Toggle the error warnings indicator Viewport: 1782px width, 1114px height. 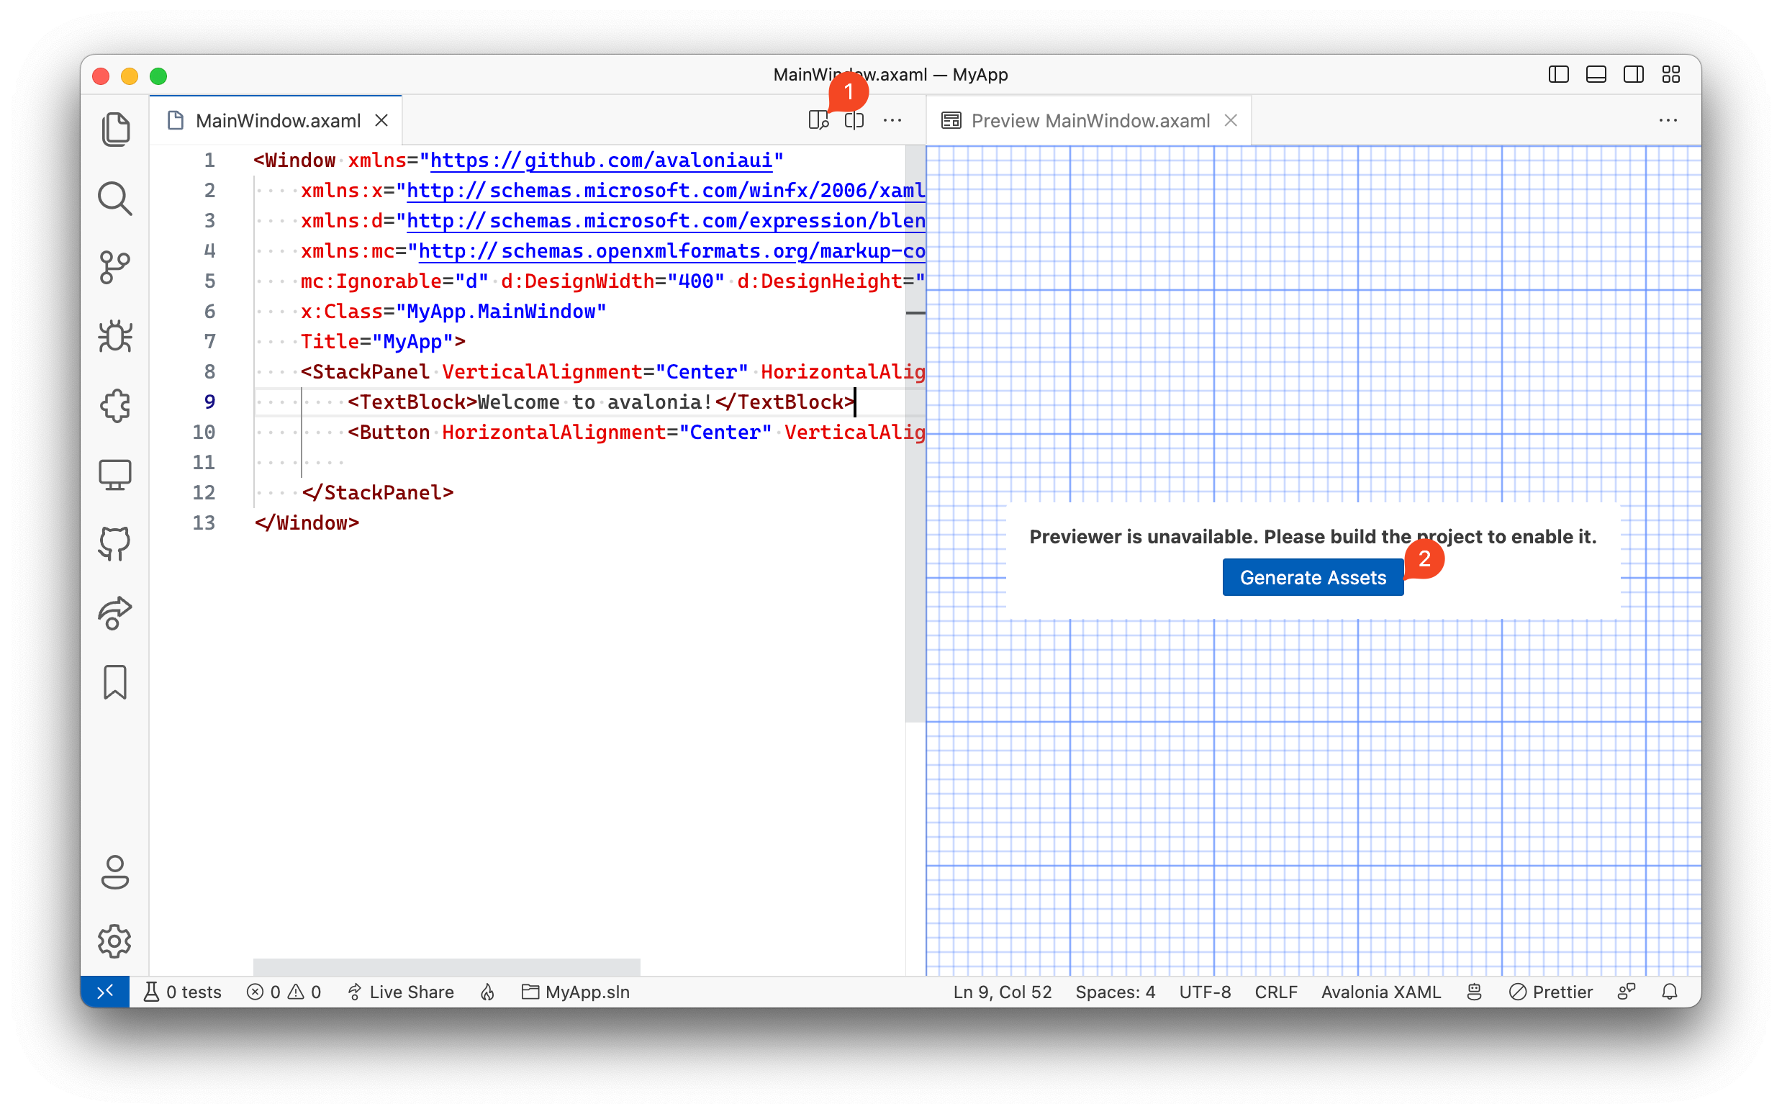click(x=282, y=992)
